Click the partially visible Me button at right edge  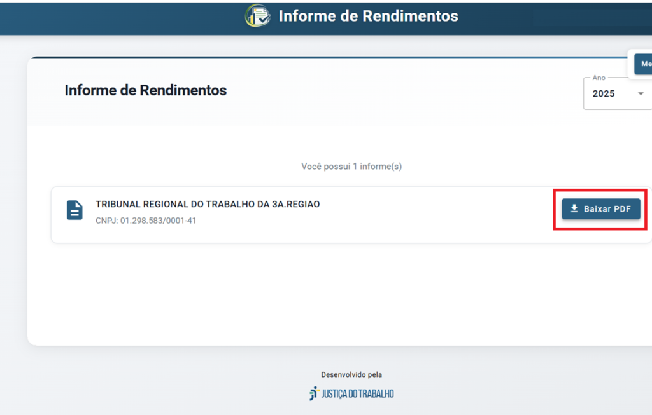[x=644, y=64]
